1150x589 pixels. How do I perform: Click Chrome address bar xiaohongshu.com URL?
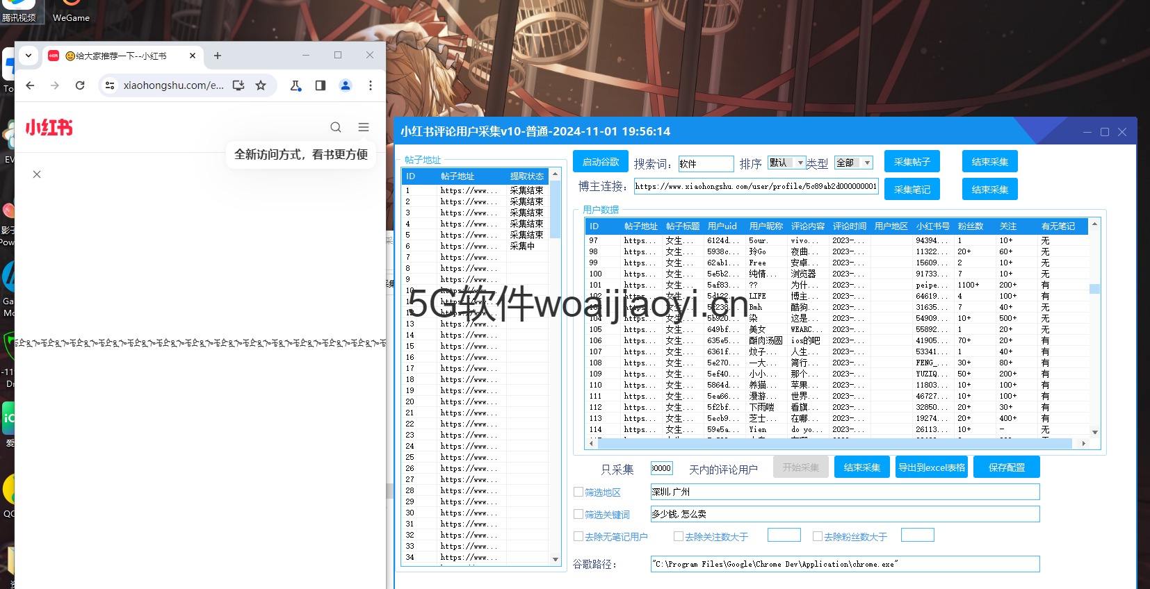coord(173,85)
